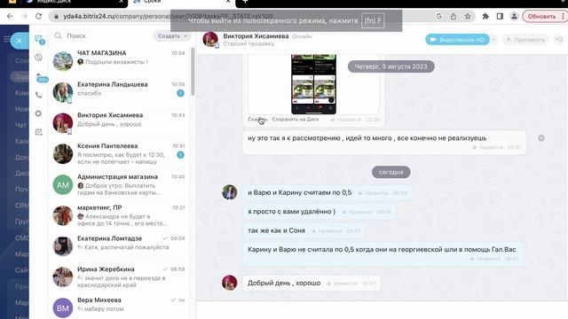Viewport: 568px width, 319px height.
Task: Open message menu icon beside идей message
Action: pyautogui.click(x=541, y=138)
